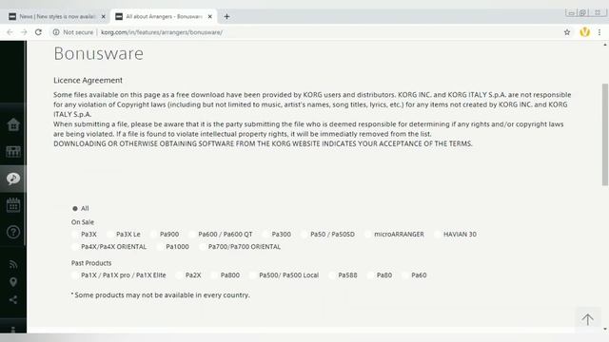
Task: Choose the microARRANGER option
Action: coord(368,235)
